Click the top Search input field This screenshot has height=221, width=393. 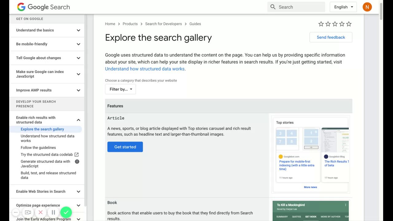click(x=300, y=7)
